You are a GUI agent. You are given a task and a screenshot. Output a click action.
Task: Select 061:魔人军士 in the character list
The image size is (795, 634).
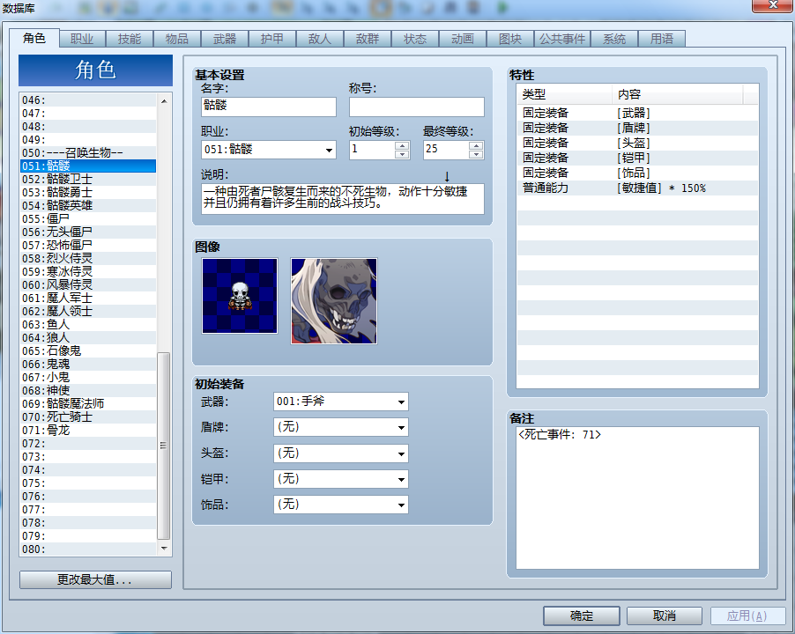click(88, 299)
